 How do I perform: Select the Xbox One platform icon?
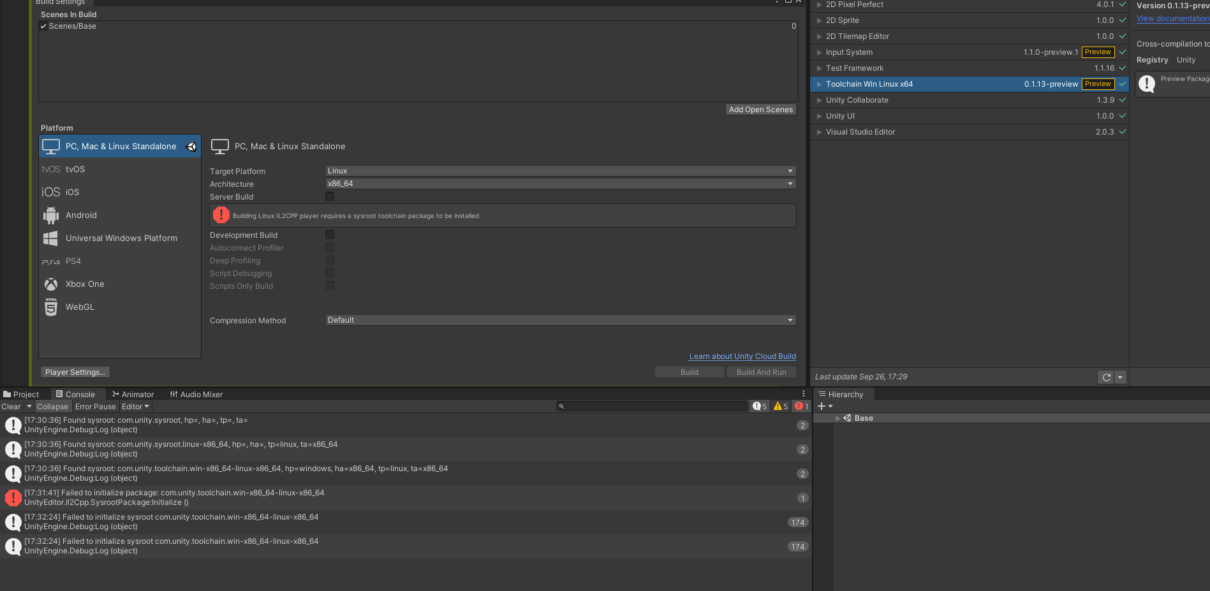click(x=51, y=284)
